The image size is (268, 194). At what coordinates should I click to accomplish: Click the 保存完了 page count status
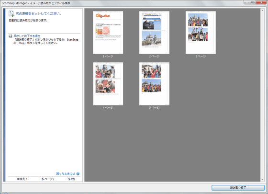45,179
